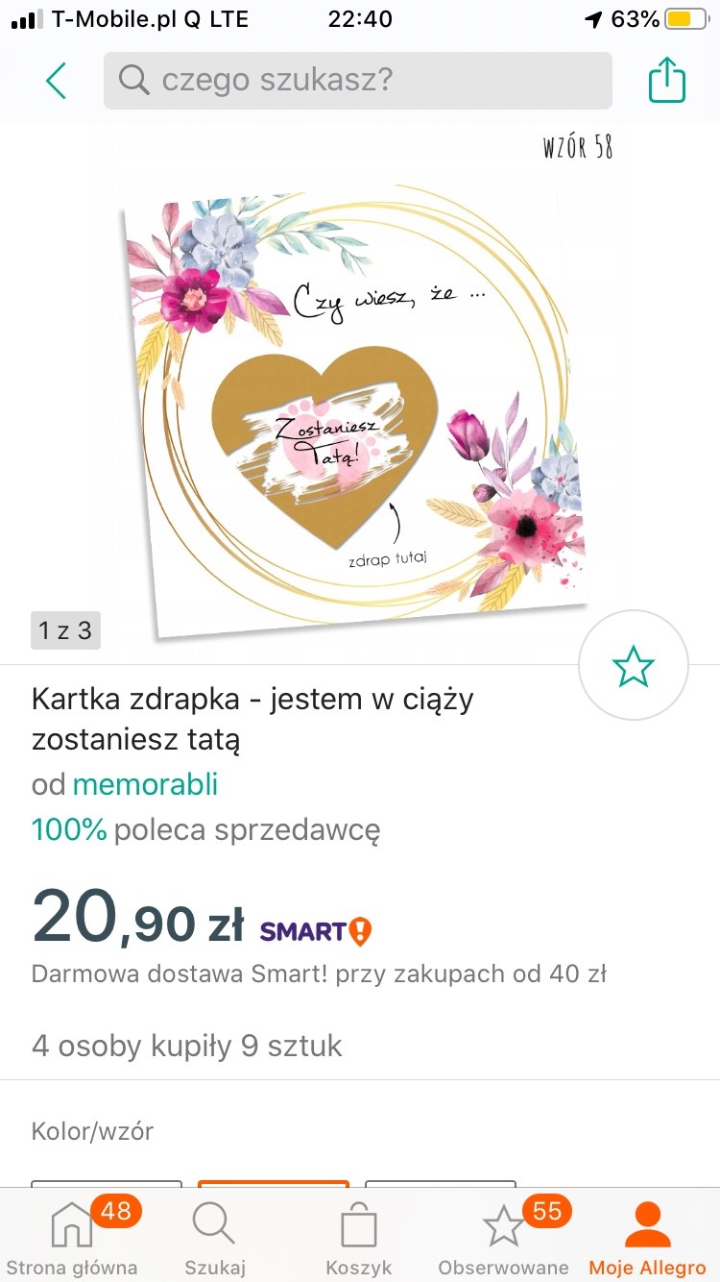Tap the '1 z 3' image counter

pos(65,630)
